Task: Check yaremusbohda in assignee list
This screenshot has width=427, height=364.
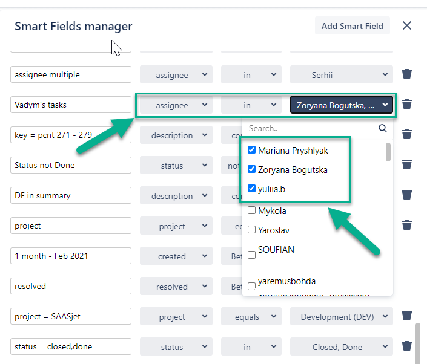Action: [x=251, y=286]
